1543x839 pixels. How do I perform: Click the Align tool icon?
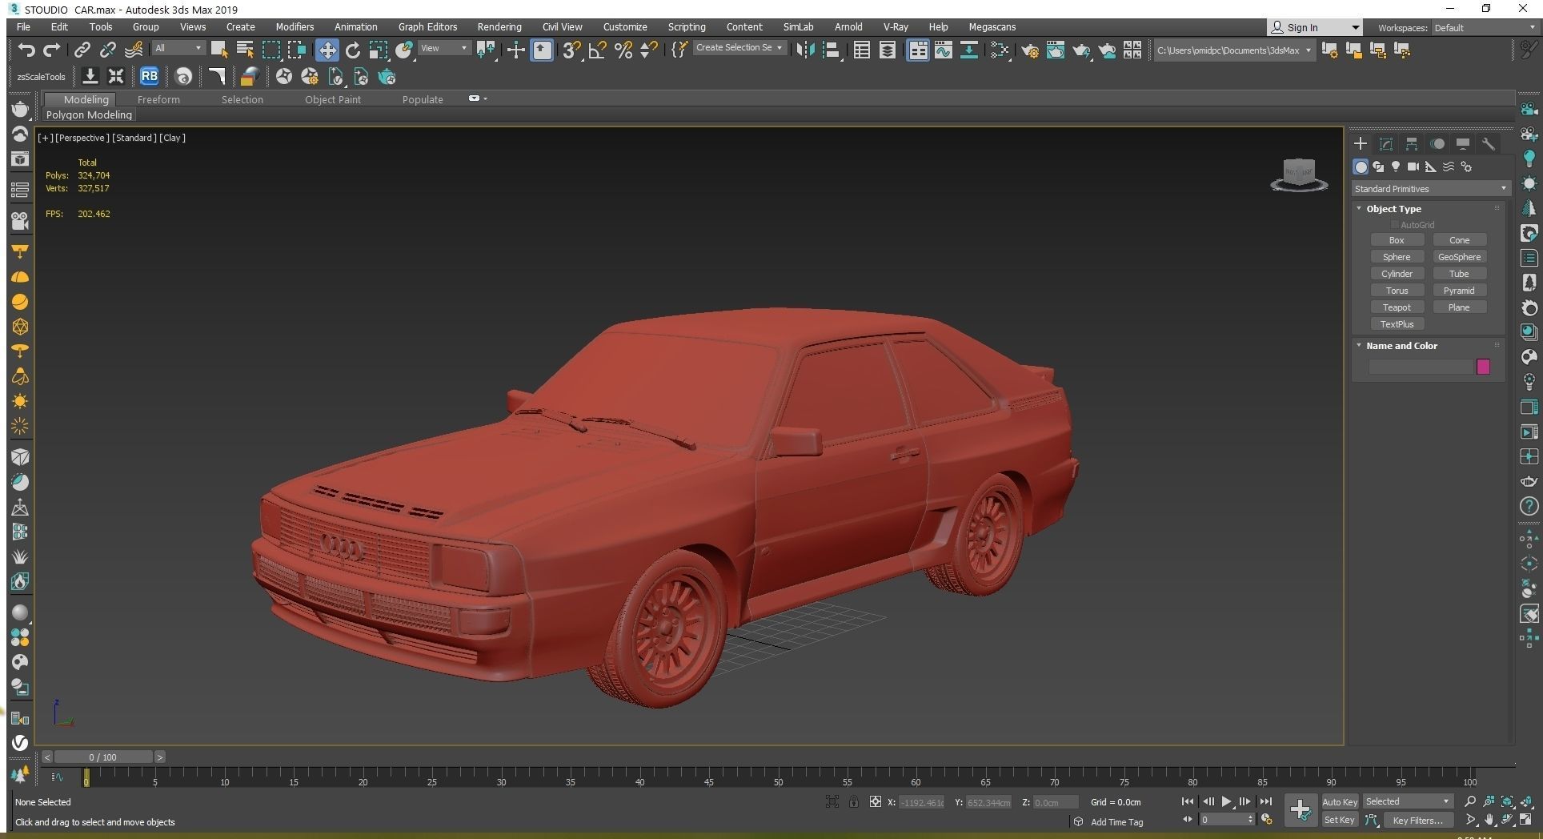832,50
